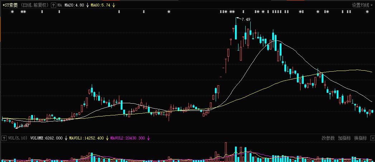Click the 日线,前复权 period label

[35, 5]
